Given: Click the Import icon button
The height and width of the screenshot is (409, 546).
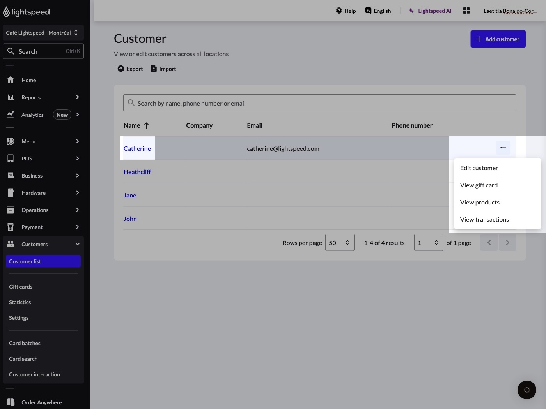Looking at the screenshot, I should (154, 69).
